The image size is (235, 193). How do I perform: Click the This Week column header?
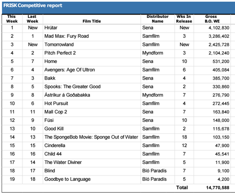coord(12,19)
